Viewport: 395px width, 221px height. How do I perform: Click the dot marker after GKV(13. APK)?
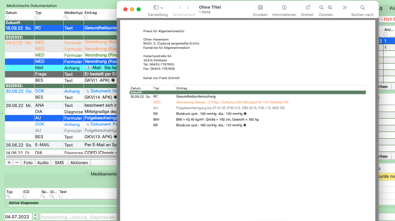click(x=115, y=137)
